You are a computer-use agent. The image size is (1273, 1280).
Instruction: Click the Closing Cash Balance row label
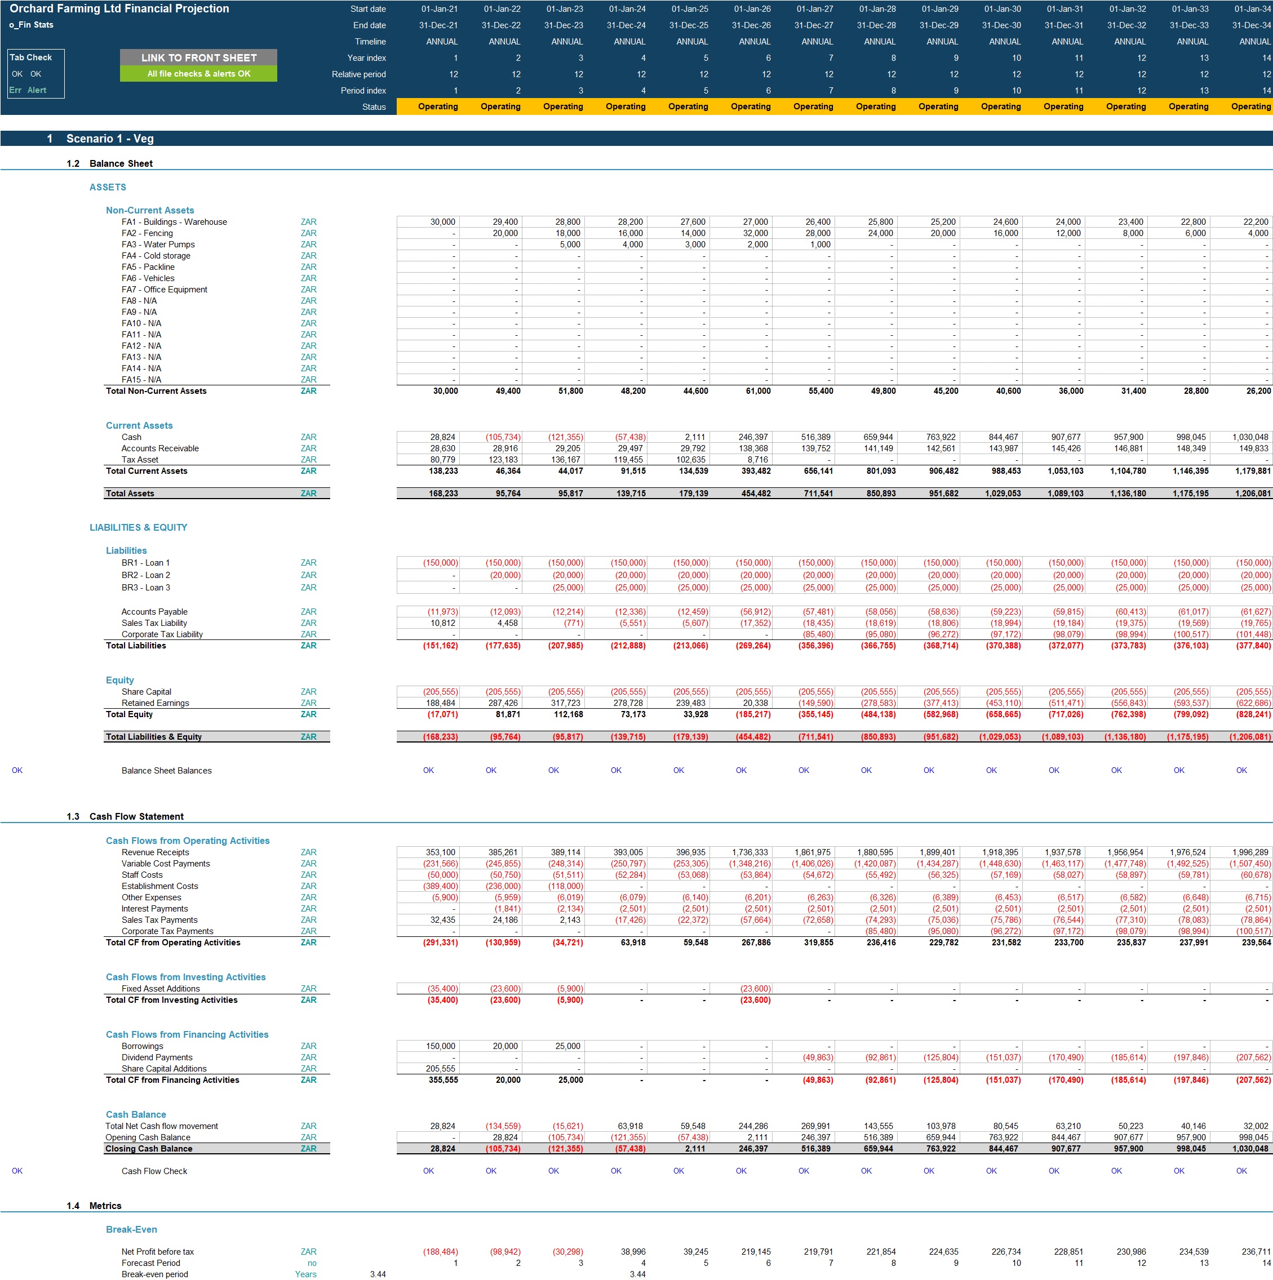(149, 1149)
